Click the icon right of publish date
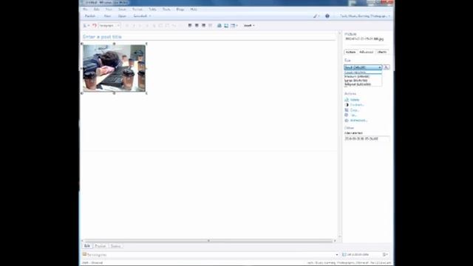The height and width of the screenshot is (266, 473). coord(385,255)
